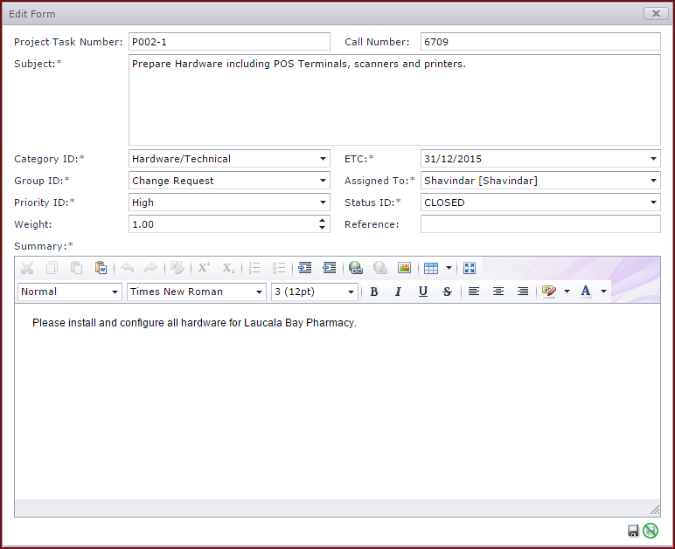Toggle fullscreen editor mode

pos(470,268)
